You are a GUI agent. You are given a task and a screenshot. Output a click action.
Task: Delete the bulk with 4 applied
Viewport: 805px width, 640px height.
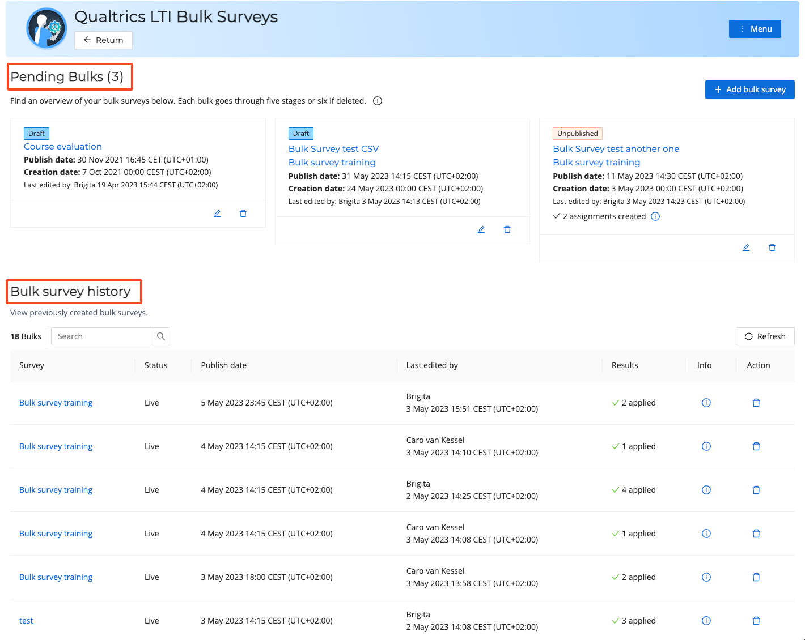coord(756,490)
